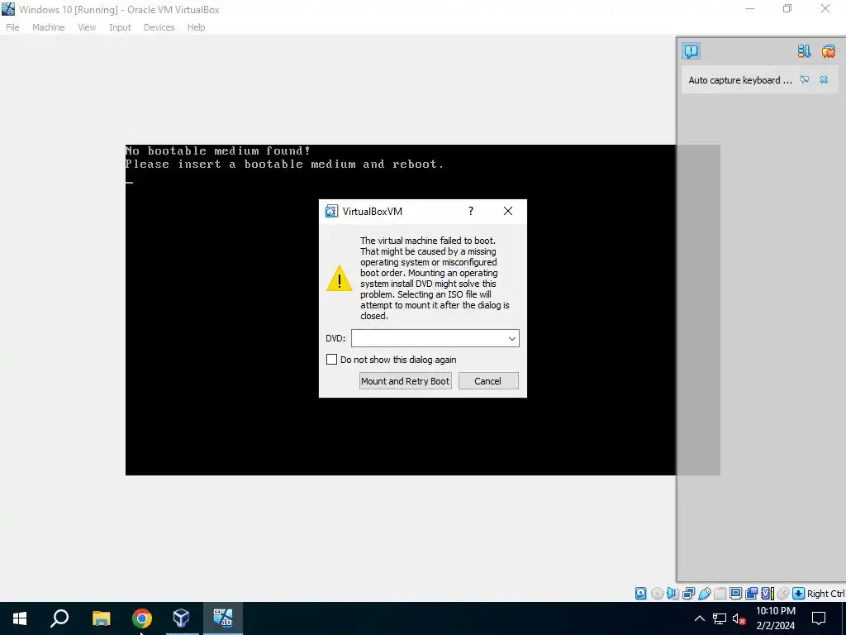Click the display settings indicator

[x=736, y=594]
